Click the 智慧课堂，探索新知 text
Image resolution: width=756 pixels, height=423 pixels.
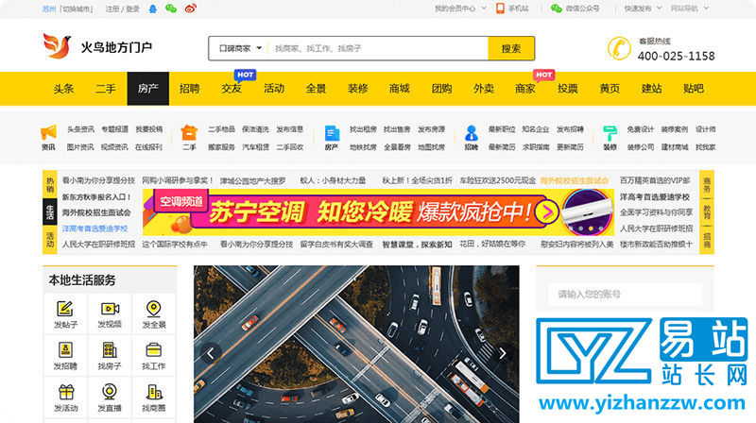(417, 245)
